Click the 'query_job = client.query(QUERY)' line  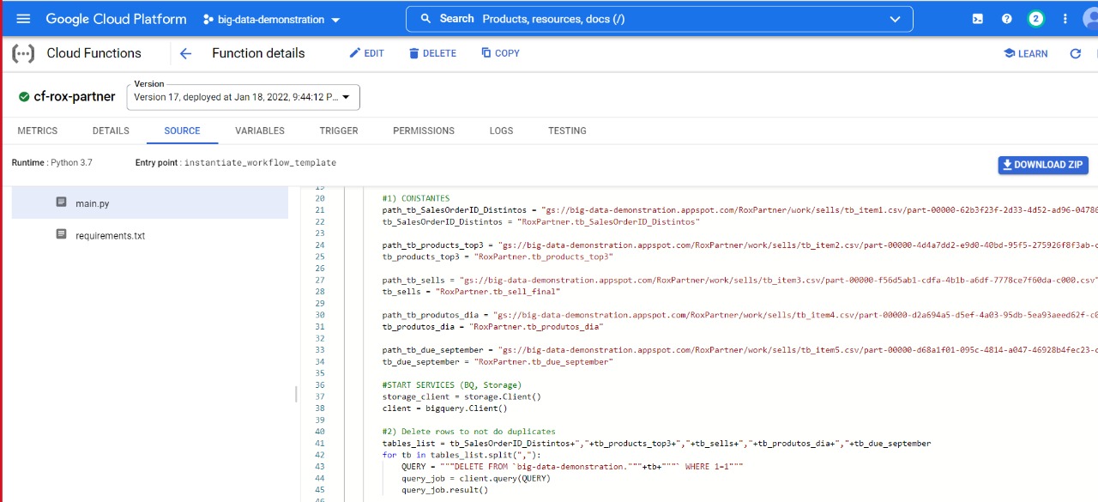coord(476,478)
